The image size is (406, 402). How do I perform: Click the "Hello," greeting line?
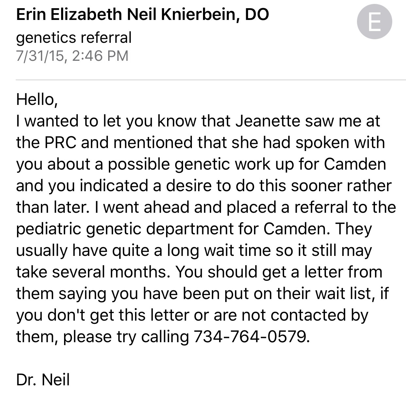click(x=37, y=99)
